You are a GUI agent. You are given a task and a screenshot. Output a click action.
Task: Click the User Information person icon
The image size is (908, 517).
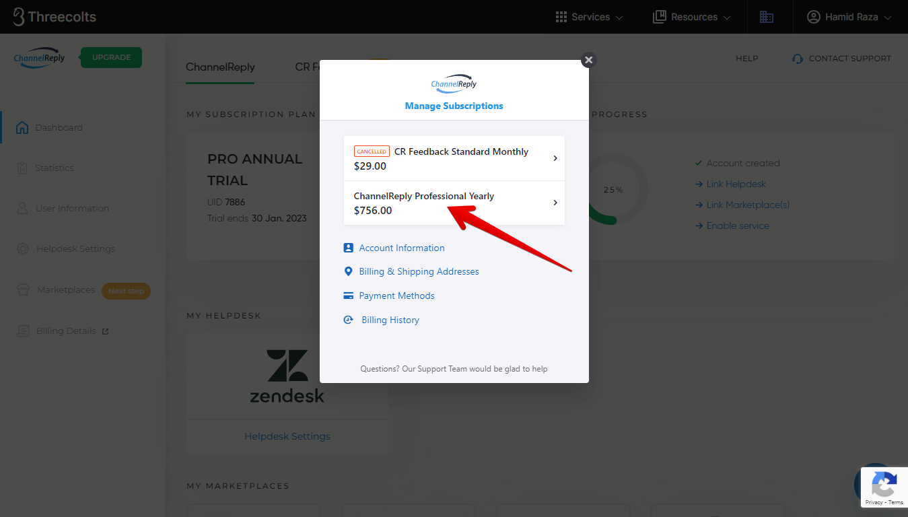22,208
